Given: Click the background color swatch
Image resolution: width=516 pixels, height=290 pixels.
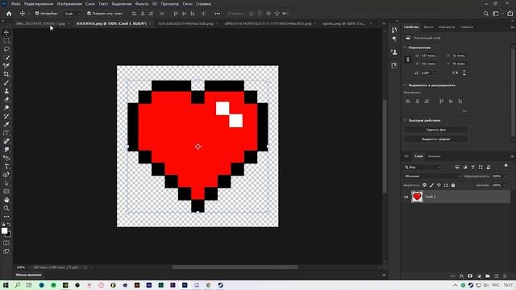Looking at the screenshot, I should [x=8, y=234].
